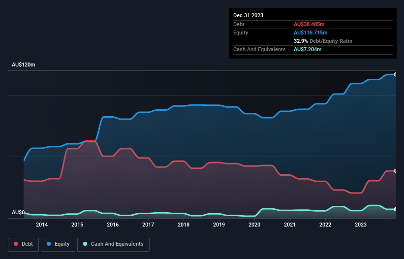
Task: Click the Equity label in tooltip
Action: 241,32
